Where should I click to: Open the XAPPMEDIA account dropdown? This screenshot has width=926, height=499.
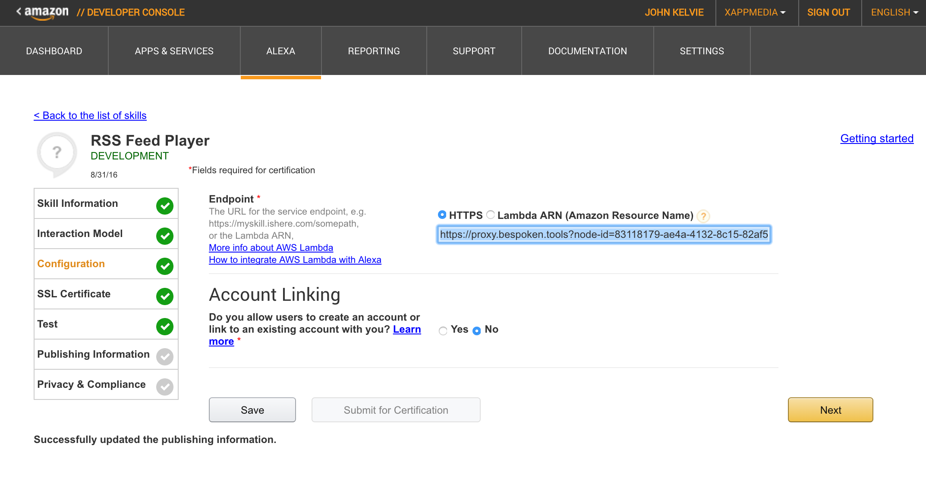tap(755, 12)
